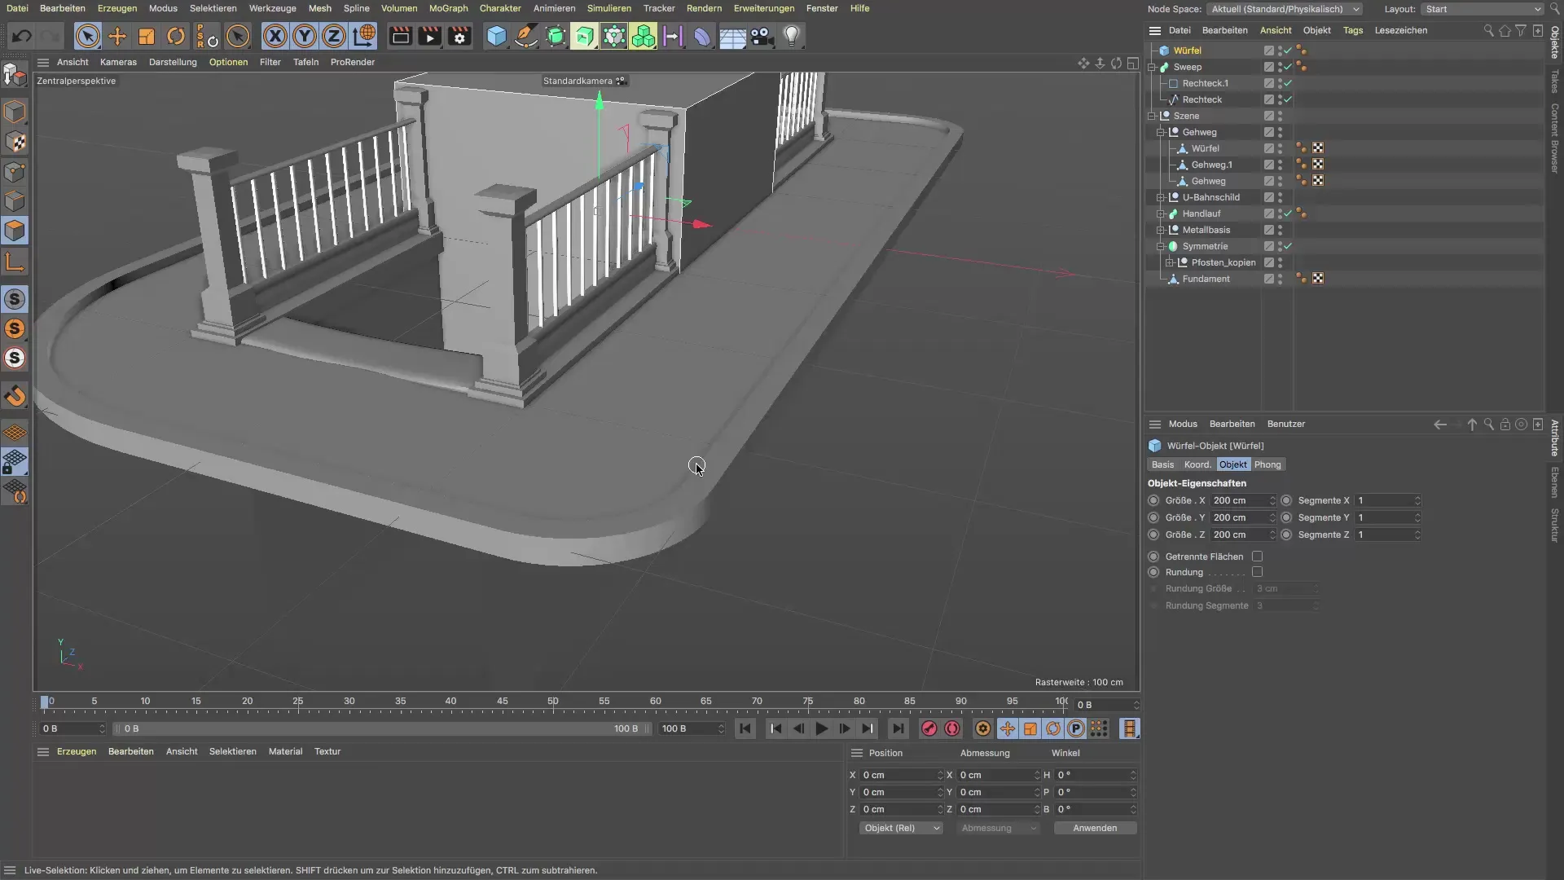Image resolution: width=1564 pixels, height=880 pixels.
Task: Switch to the Koord. tab
Action: (1197, 464)
